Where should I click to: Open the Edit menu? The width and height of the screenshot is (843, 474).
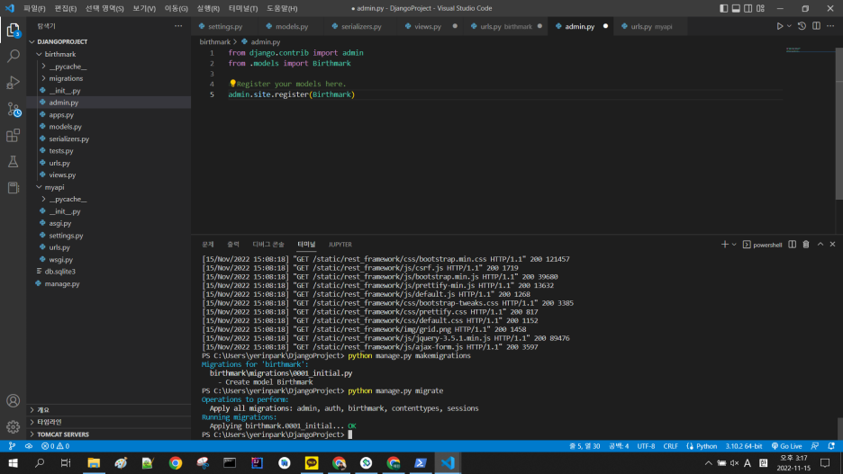pyautogui.click(x=66, y=8)
